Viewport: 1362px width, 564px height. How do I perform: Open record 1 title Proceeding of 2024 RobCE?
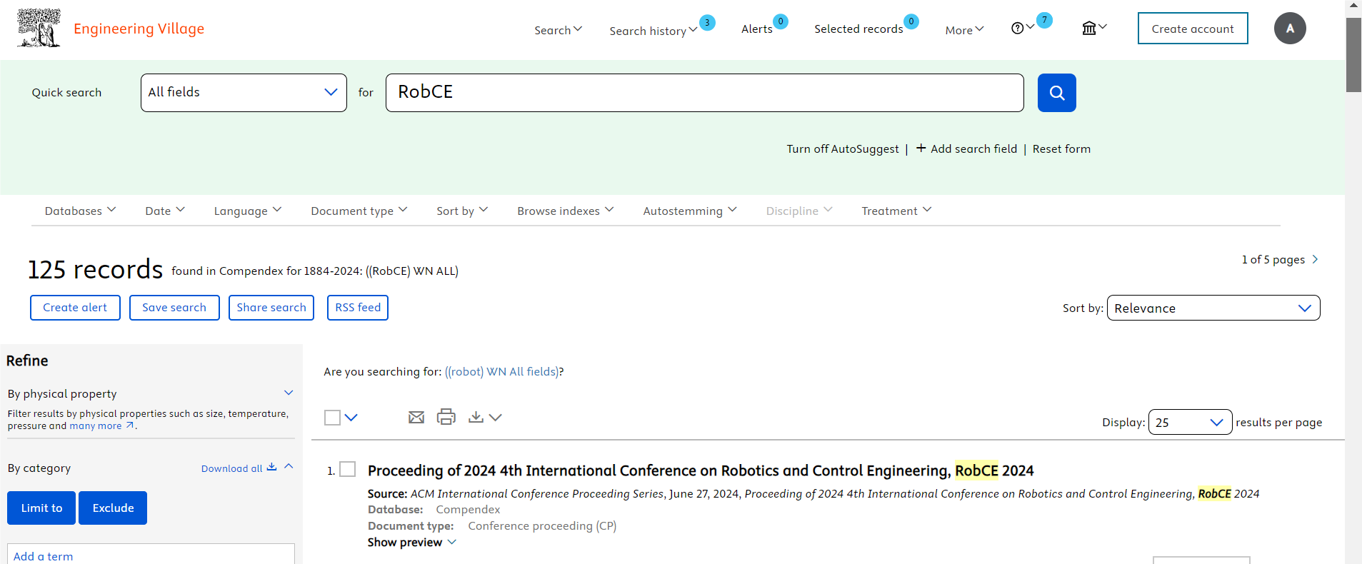701,470
